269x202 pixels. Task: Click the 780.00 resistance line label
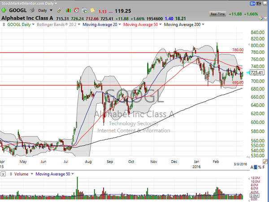click(238, 50)
